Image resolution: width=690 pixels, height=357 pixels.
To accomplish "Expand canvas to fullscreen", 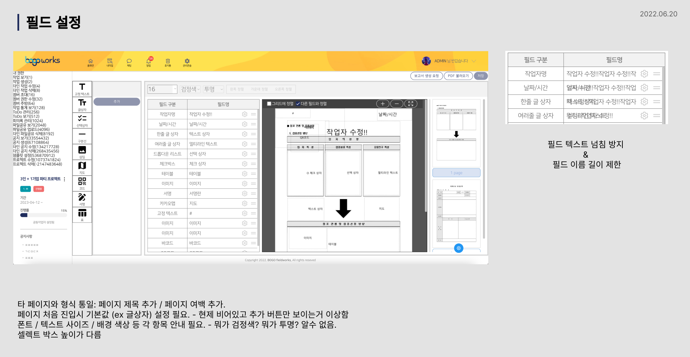I will coord(411,104).
